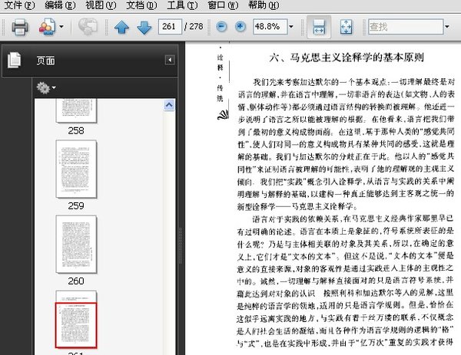461x355 pixels.
Task: Open the pages panel gear options menu
Action: (x=46, y=88)
